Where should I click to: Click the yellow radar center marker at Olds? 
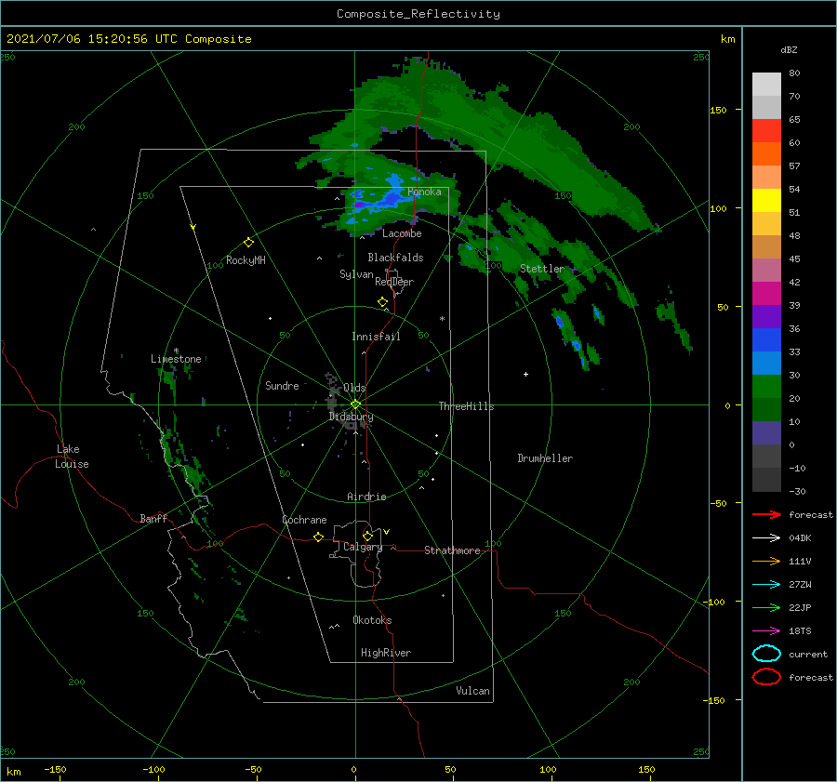coord(355,404)
